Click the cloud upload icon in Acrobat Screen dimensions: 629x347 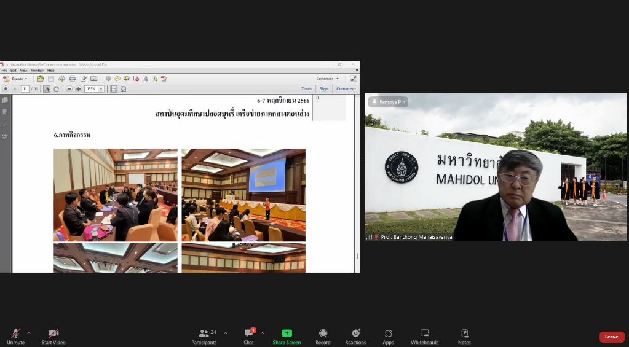(x=61, y=79)
